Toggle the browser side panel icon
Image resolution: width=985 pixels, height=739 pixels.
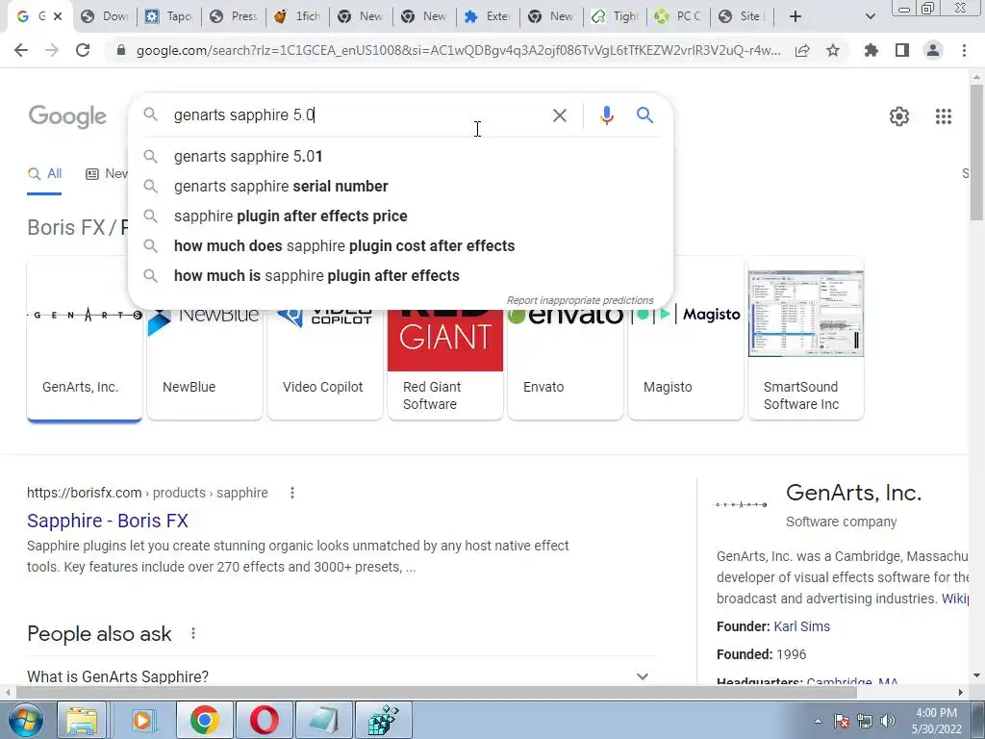902,50
